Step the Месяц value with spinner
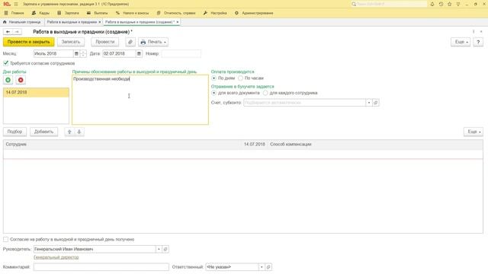The height and width of the screenshot is (274, 488). [x=83, y=54]
